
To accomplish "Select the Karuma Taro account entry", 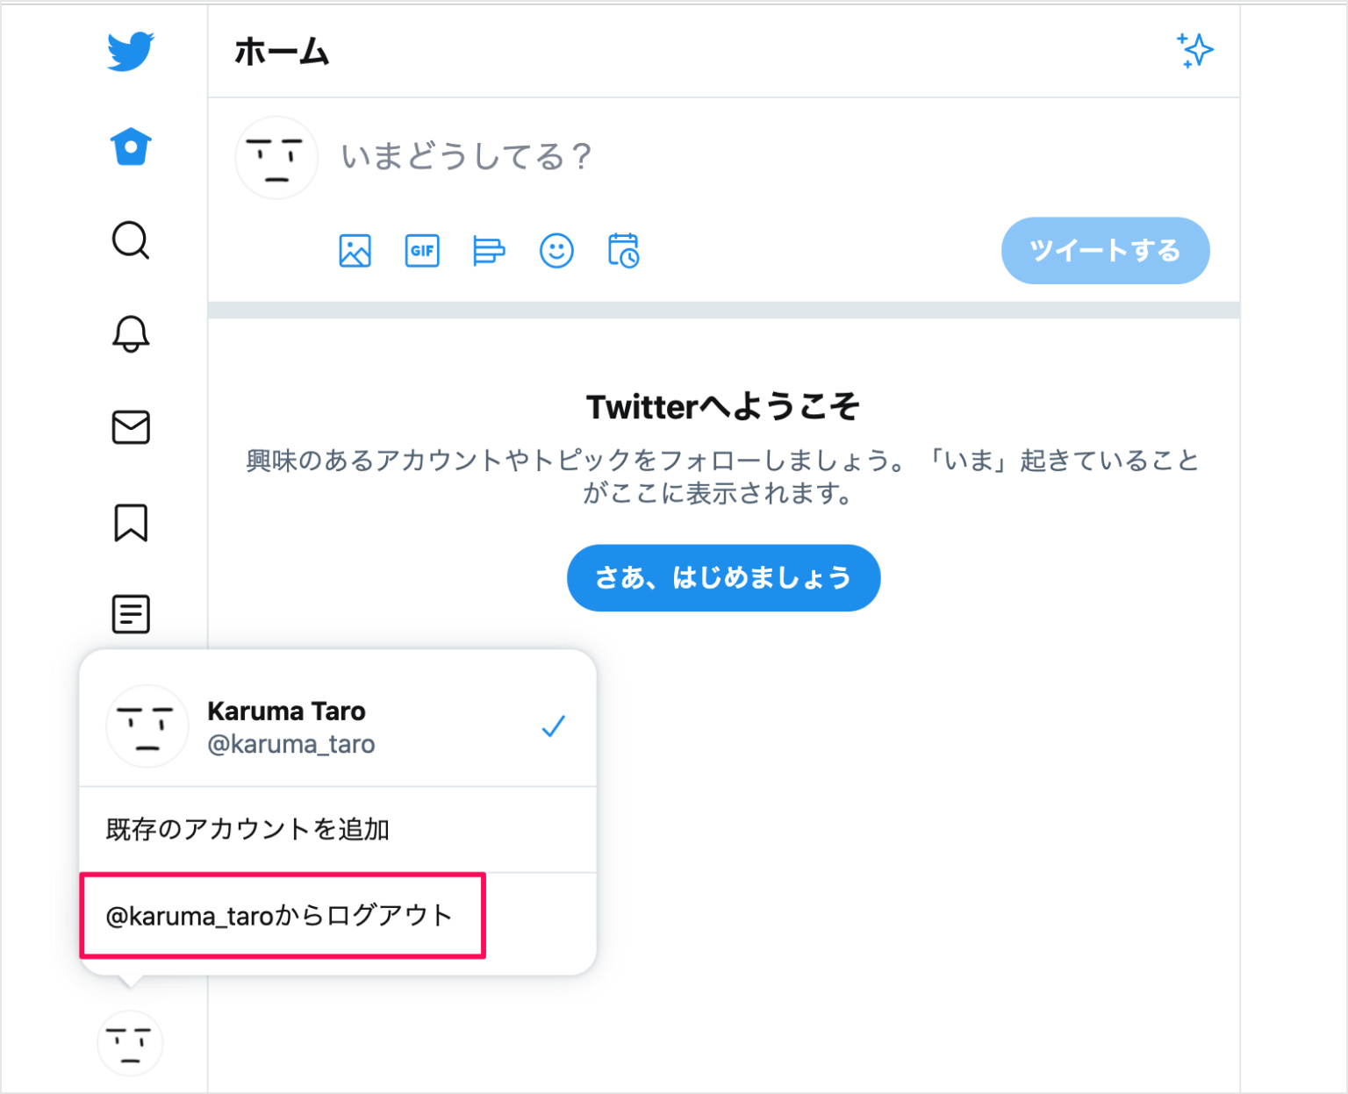I will (x=338, y=726).
